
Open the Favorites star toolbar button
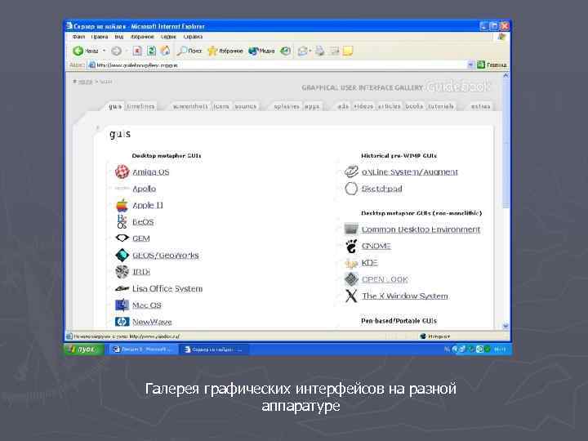point(225,51)
